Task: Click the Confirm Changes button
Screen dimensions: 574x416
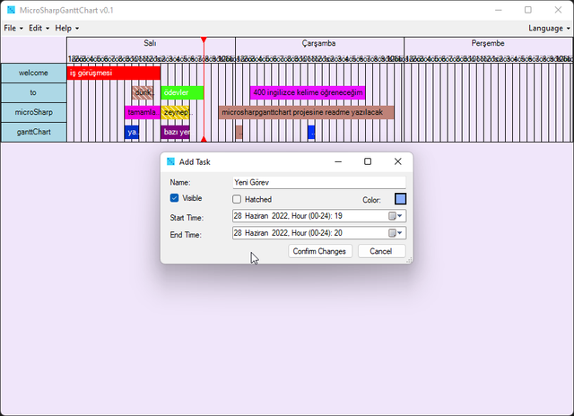Action: [319, 251]
